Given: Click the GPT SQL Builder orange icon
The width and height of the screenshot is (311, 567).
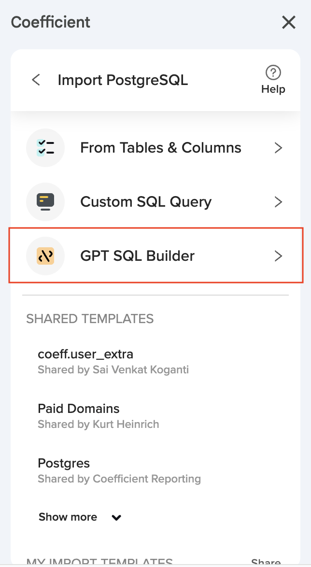Looking at the screenshot, I should 45,256.
